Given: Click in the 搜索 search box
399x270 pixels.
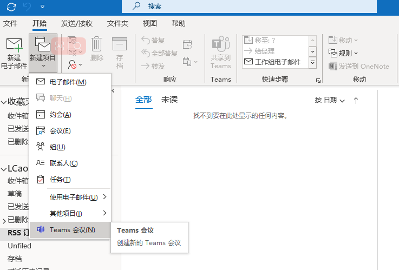Looking at the screenshot, I should point(249,6).
